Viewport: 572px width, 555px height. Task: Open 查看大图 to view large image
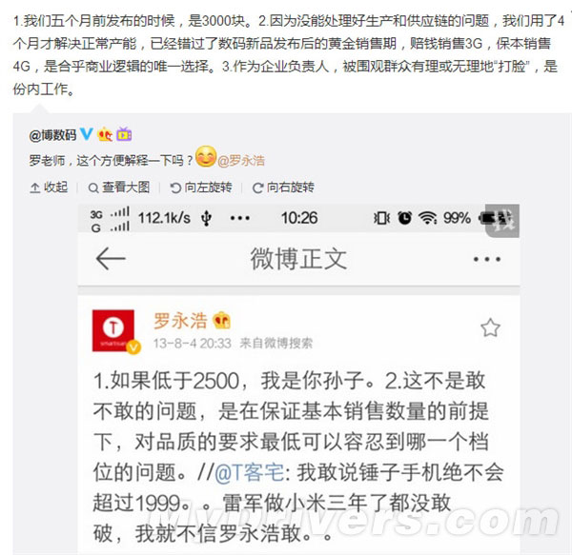point(119,188)
